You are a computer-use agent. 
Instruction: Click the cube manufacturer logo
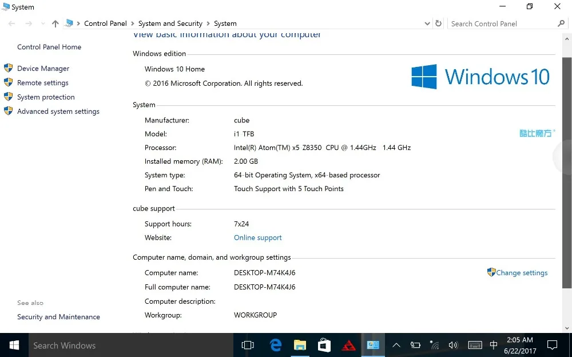pos(537,133)
